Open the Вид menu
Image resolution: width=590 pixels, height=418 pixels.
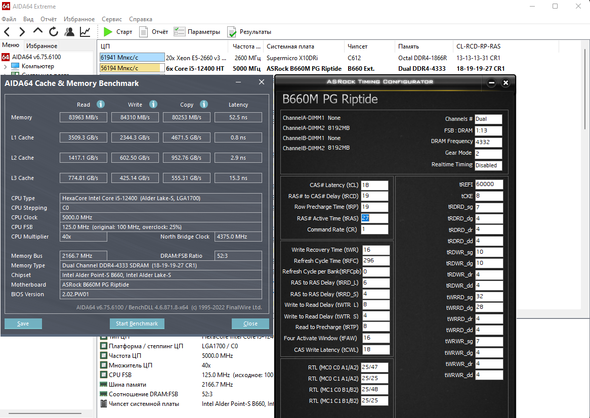click(x=28, y=19)
